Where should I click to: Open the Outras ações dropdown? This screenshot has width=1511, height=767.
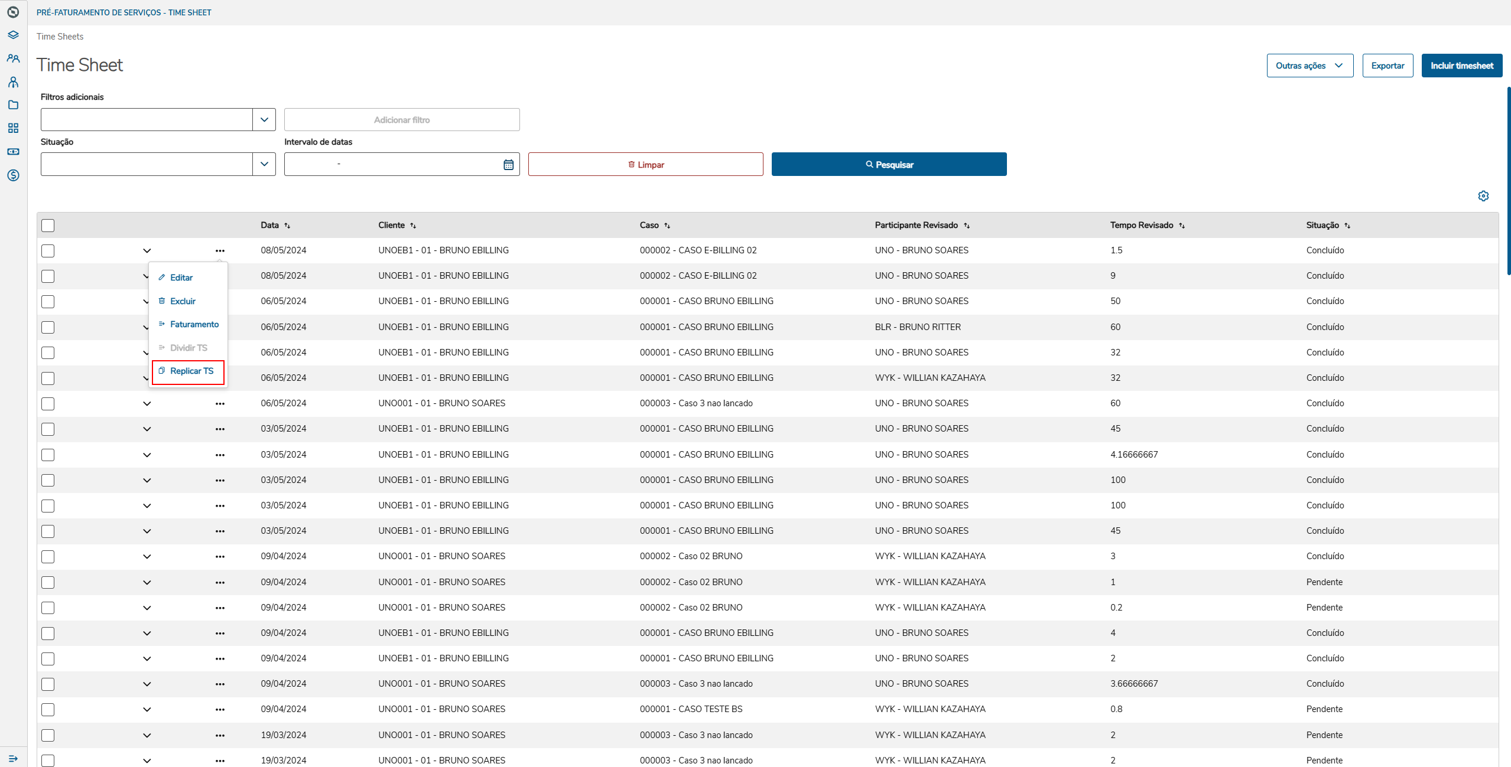coord(1309,66)
